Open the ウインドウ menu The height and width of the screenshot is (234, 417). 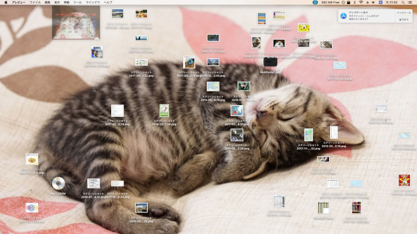[x=92, y=3]
